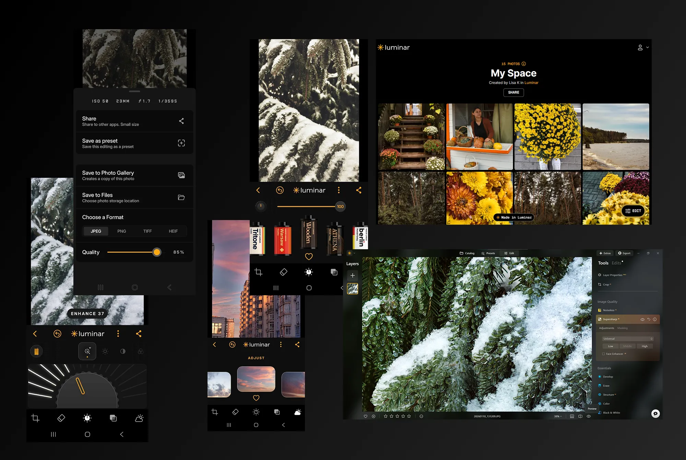Open the Presets tab in top bar
686x460 pixels.
pos(488,253)
